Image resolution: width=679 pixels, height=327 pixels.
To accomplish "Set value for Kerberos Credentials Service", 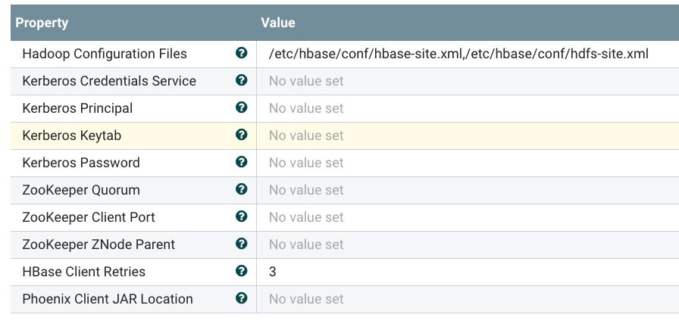I will (x=307, y=81).
